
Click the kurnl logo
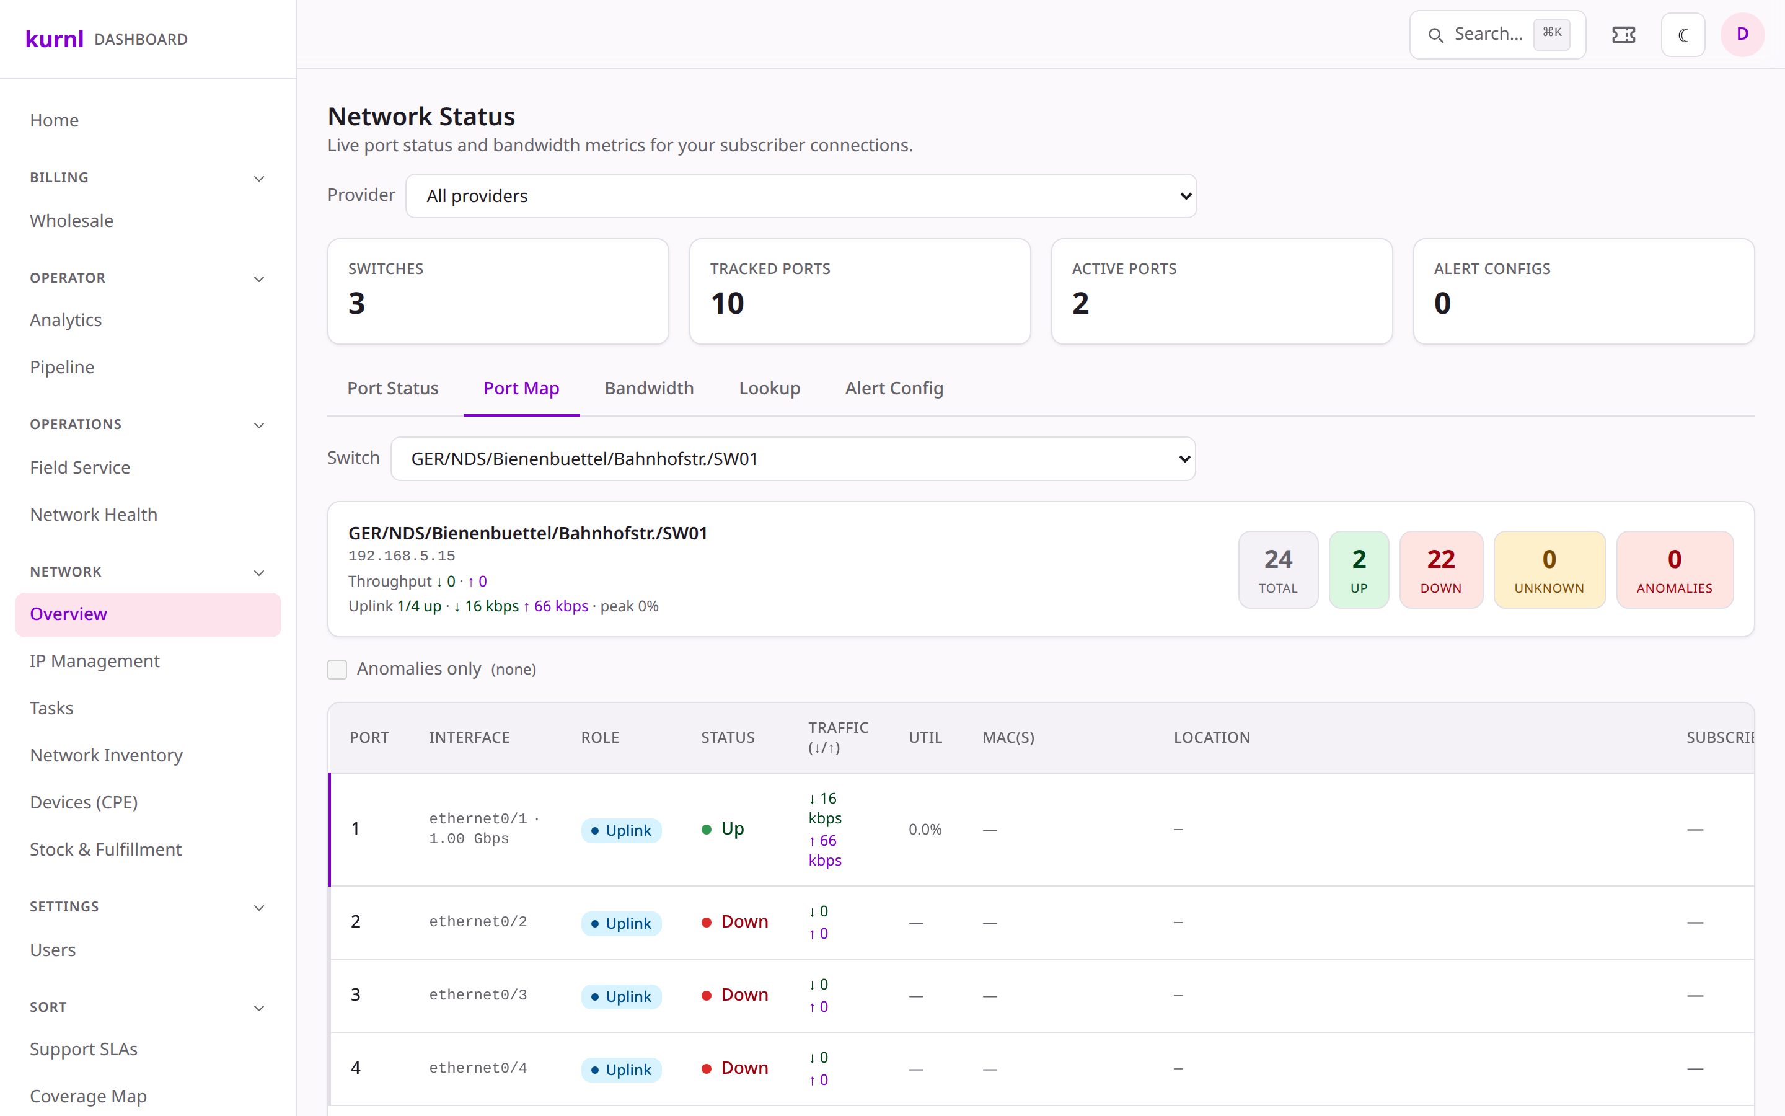tap(55, 38)
